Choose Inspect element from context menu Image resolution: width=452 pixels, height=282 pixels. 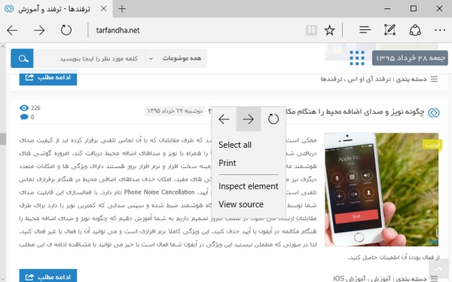[249, 186]
